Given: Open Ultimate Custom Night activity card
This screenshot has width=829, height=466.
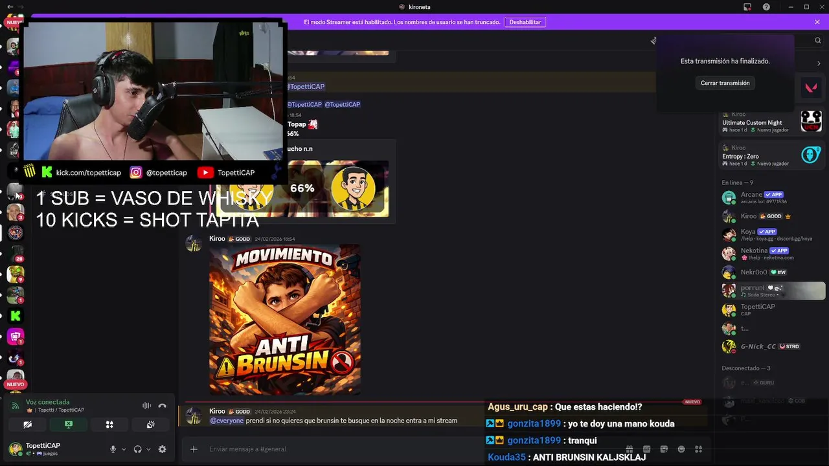Looking at the screenshot, I should coord(772,122).
